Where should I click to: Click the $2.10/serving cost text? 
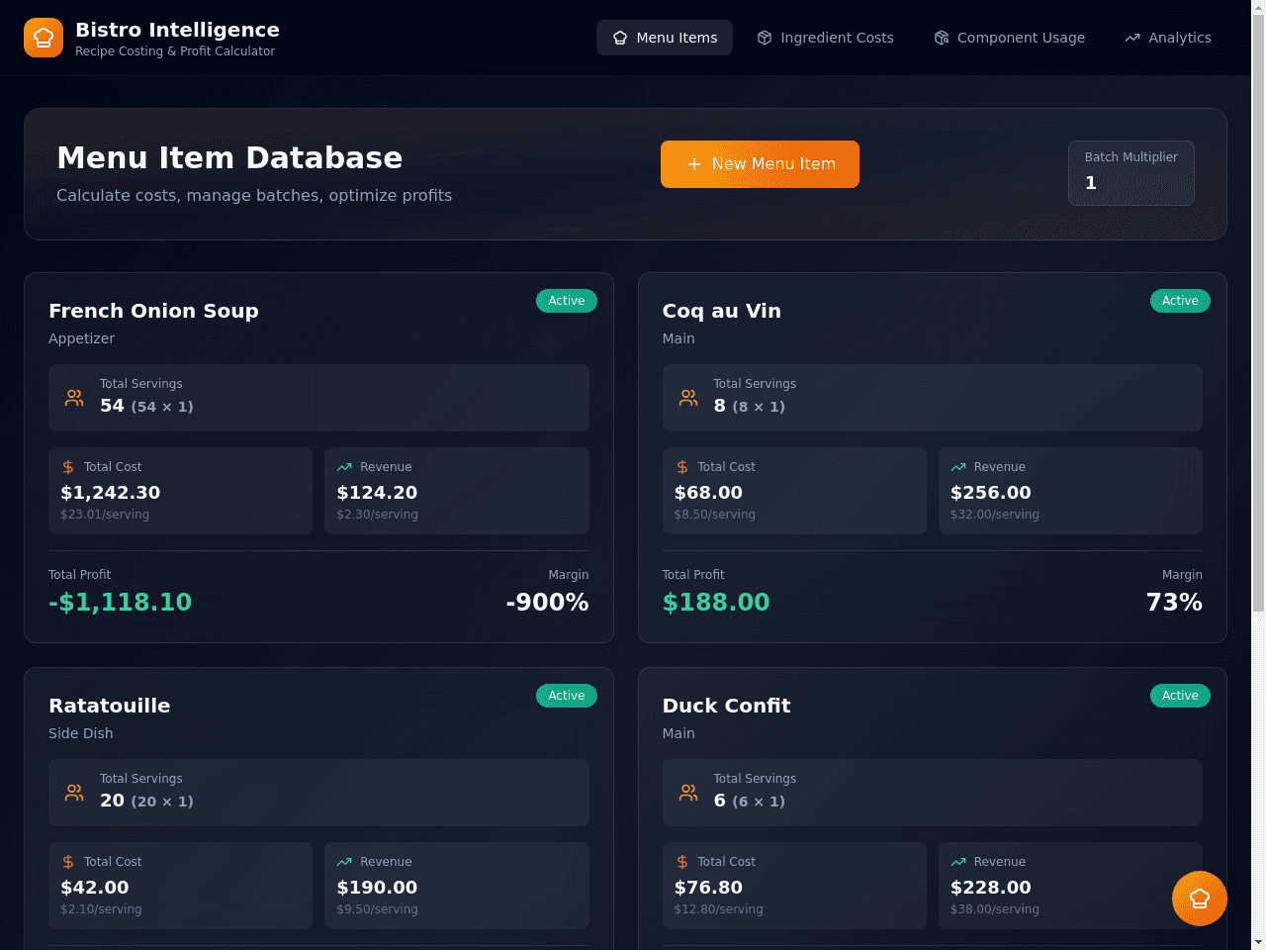coord(101,909)
